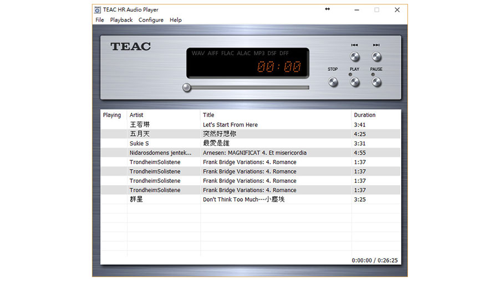
Task: Start playback with the PLAY knob
Action: 354,83
